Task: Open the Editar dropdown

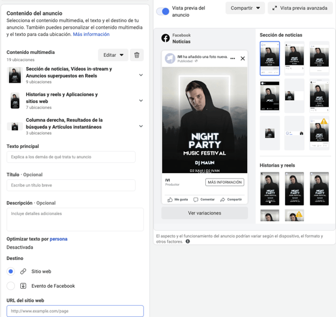Action: 113,55
